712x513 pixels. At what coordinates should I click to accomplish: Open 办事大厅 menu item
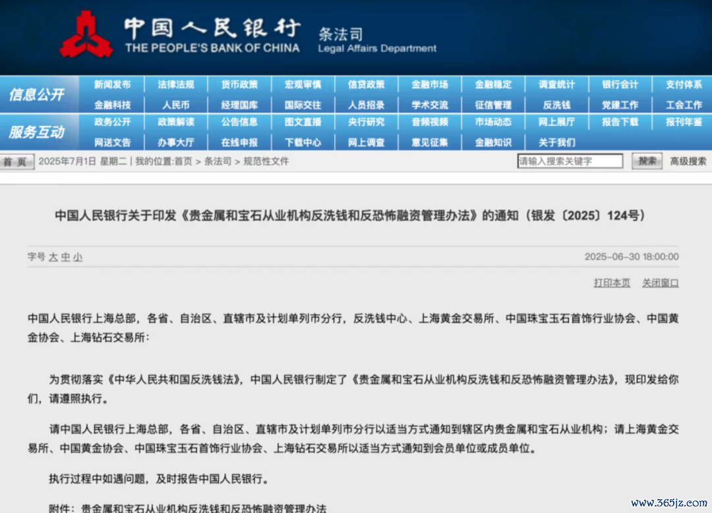point(176,142)
